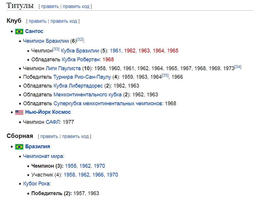Image resolution: width=253 pixels, height=201 pixels.
Task: Open footnote reference [32]
Action: [80, 39]
